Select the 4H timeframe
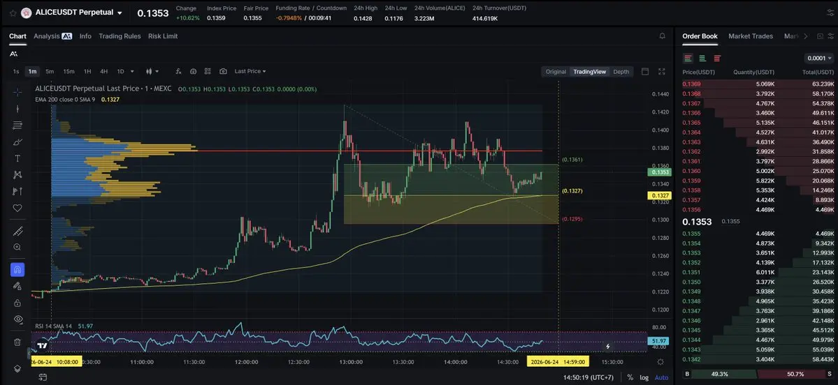The width and height of the screenshot is (838, 385). point(103,71)
